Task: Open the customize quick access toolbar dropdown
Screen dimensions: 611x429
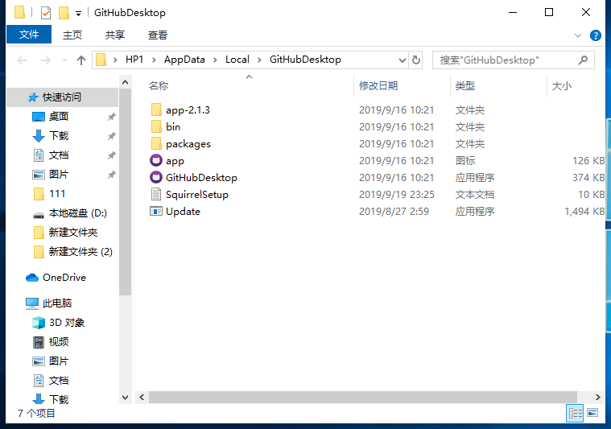Action: pos(78,14)
